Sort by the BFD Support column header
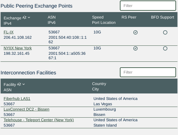178x135 pixels. 163,17
